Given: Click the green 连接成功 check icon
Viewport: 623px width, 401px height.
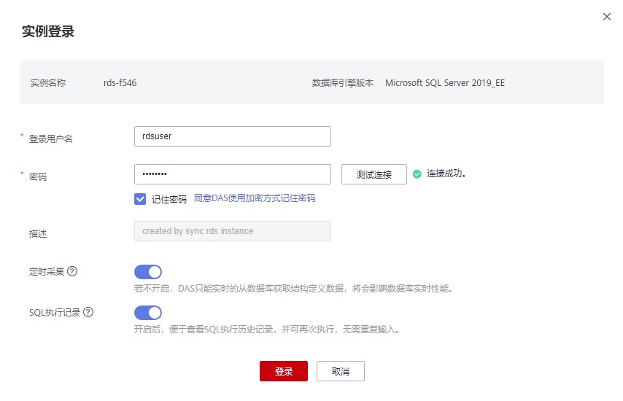Looking at the screenshot, I should pyautogui.click(x=417, y=174).
